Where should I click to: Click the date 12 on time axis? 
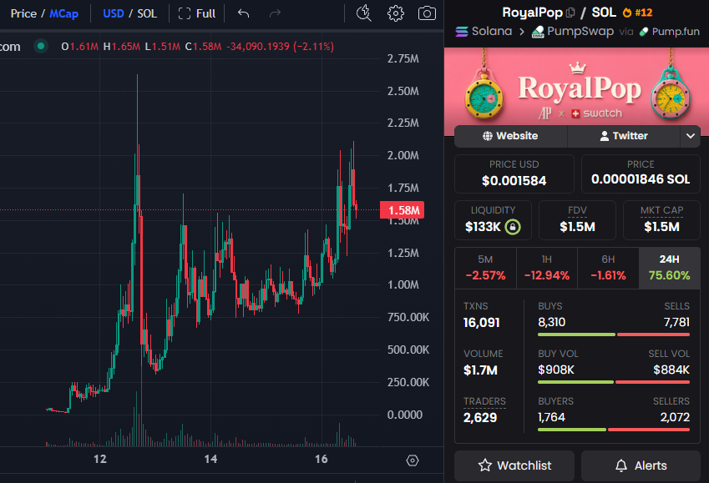pos(100,460)
